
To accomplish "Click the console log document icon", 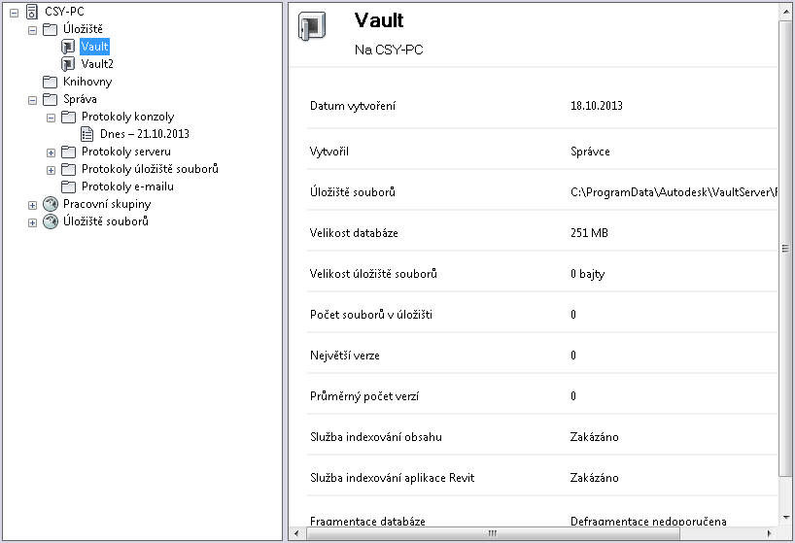I will (86, 134).
